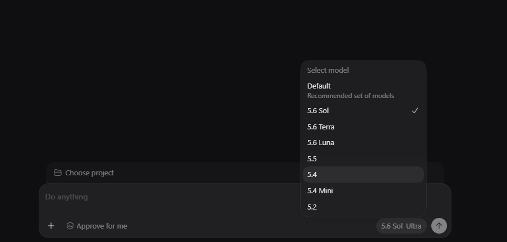Select the Default recommended models option
Viewport: 507px width, 242px height.
(363, 90)
